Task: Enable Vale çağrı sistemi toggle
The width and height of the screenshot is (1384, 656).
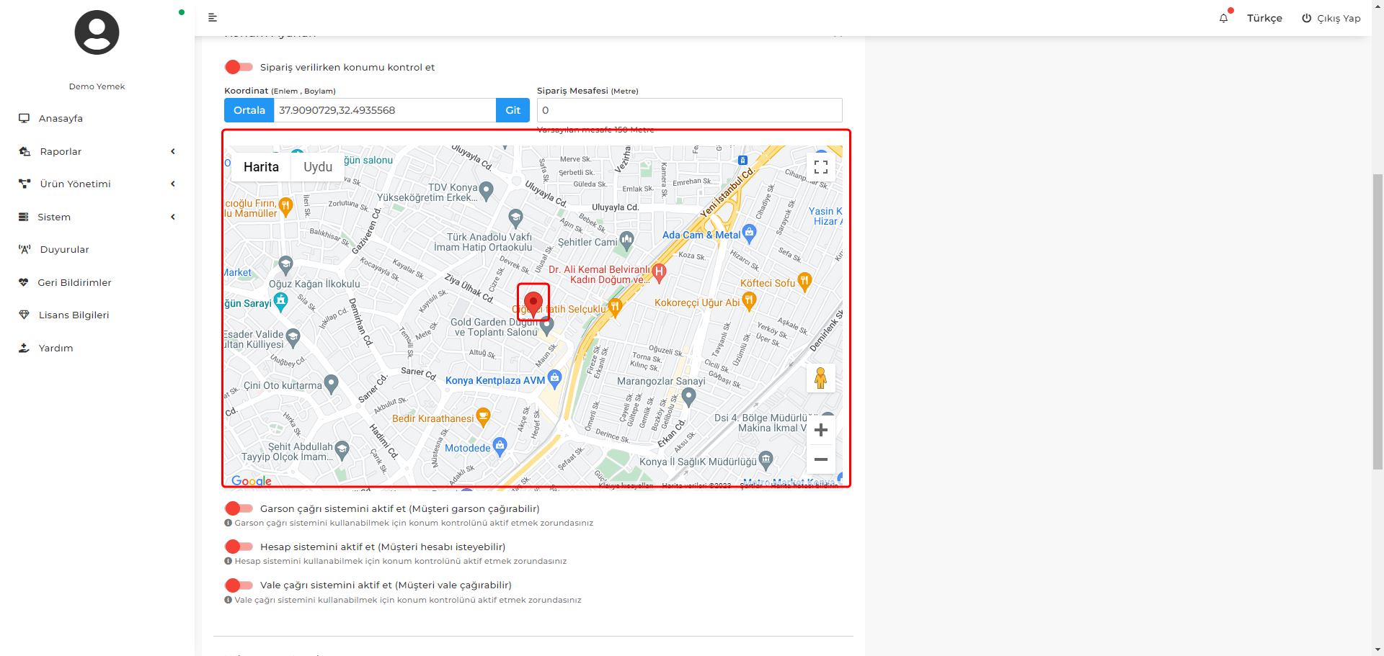Action: click(239, 585)
